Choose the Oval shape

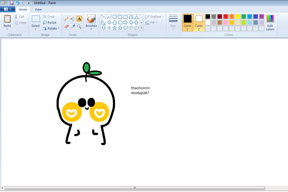click(115, 17)
